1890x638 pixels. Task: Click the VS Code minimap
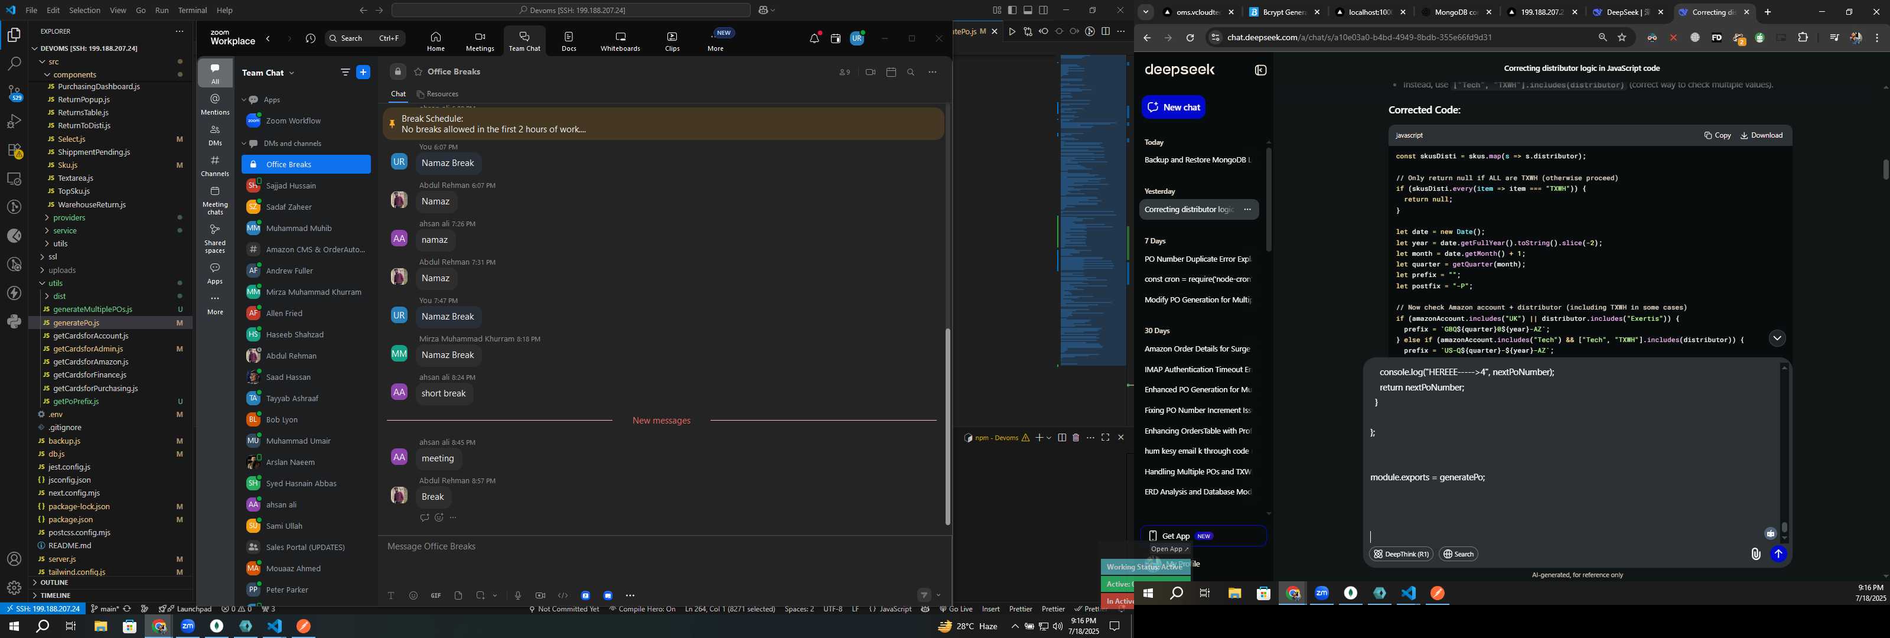point(1093,211)
